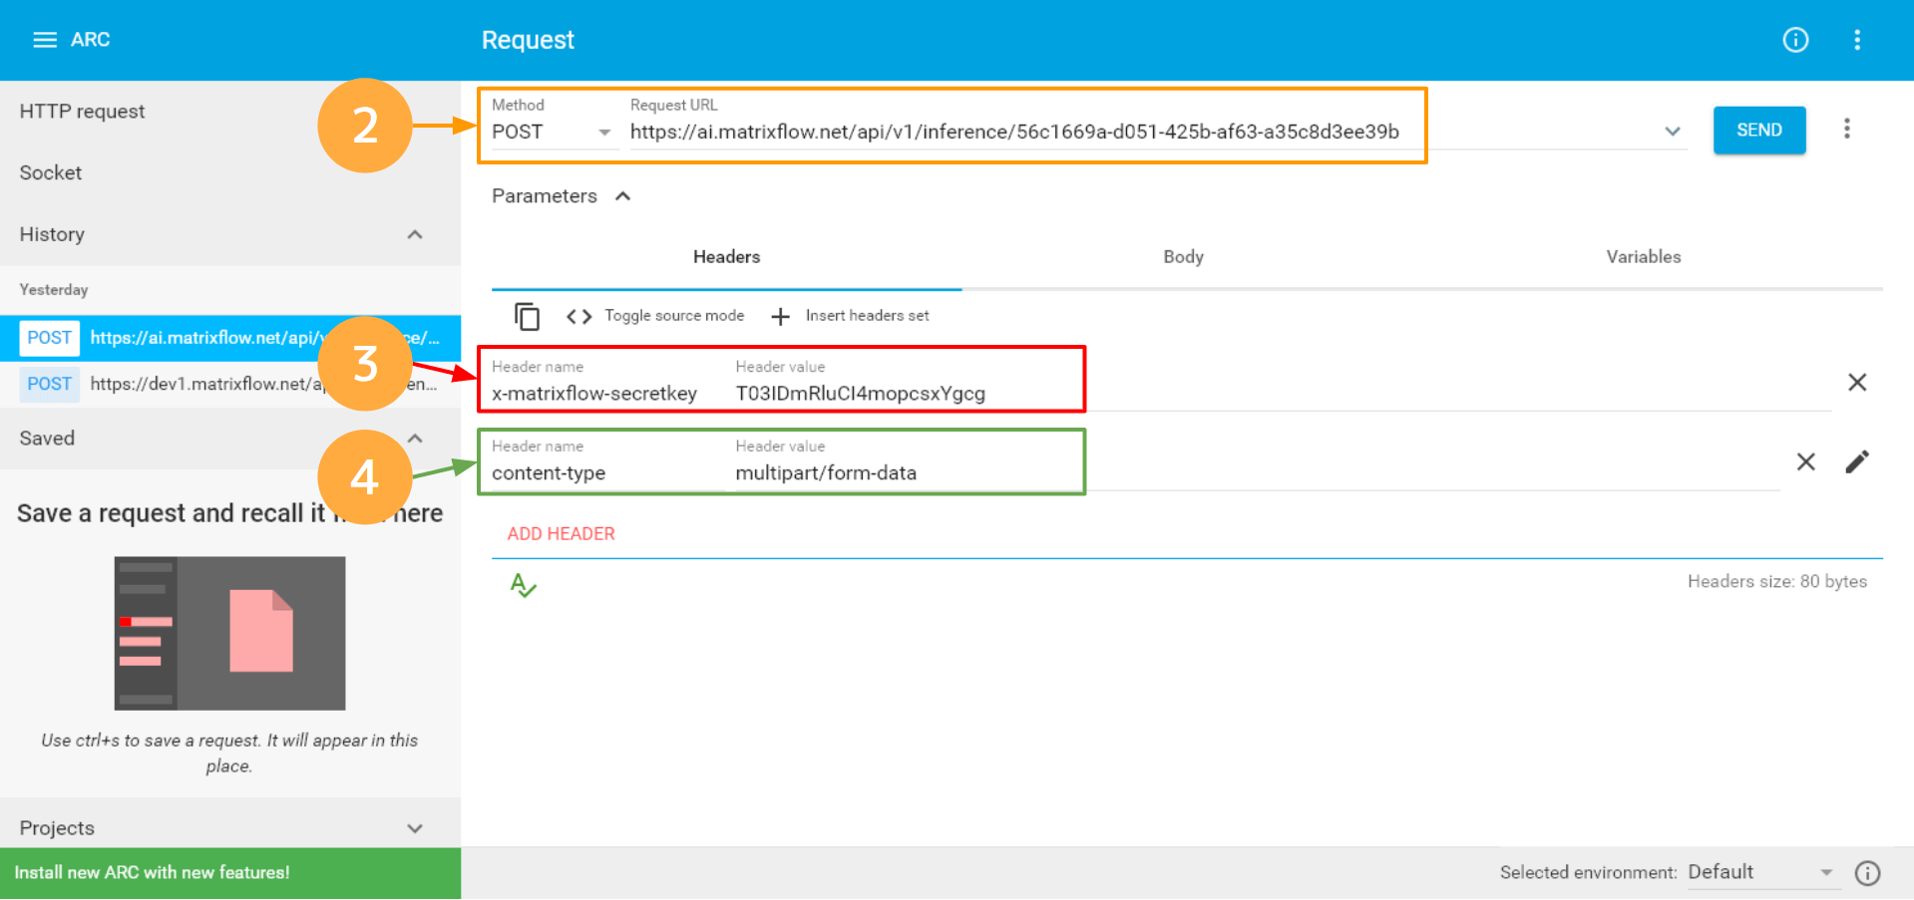Image resolution: width=1914 pixels, height=900 pixels.
Task: Switch to the Body tab
Action: (x=1183, y=257)
